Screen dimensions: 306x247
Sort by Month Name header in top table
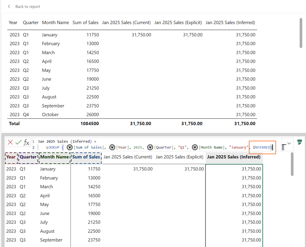coord(56,23)
